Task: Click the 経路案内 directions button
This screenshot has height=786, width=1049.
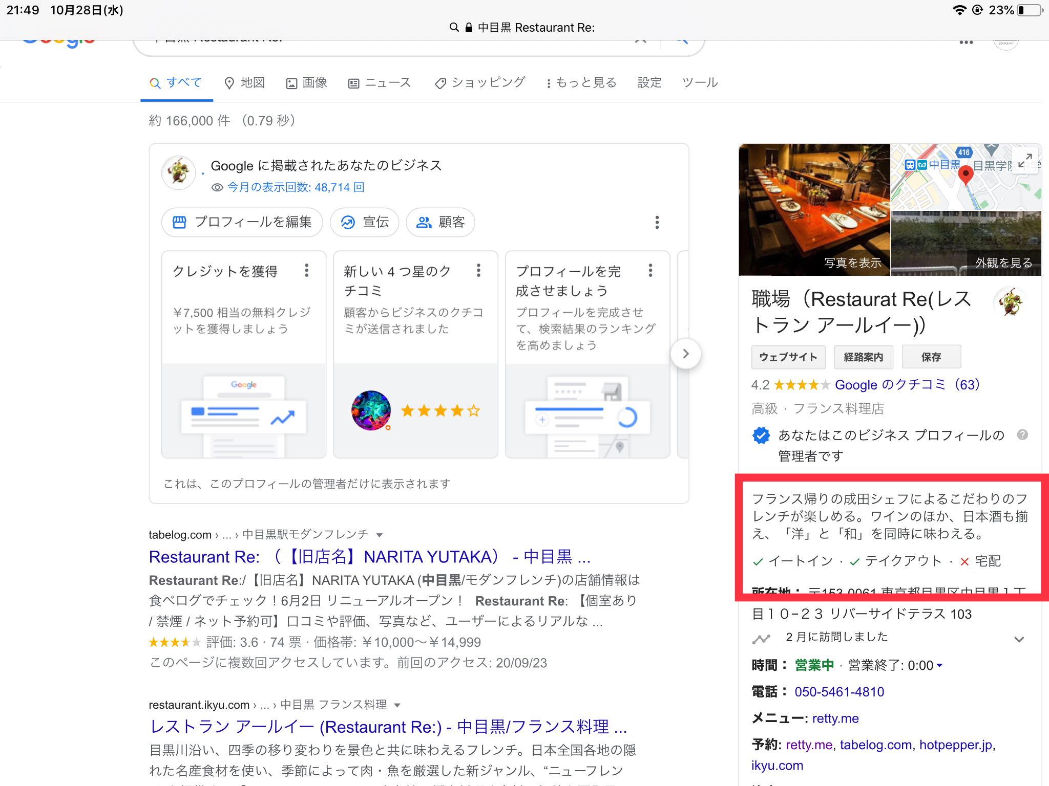Action: coord(863,357)
